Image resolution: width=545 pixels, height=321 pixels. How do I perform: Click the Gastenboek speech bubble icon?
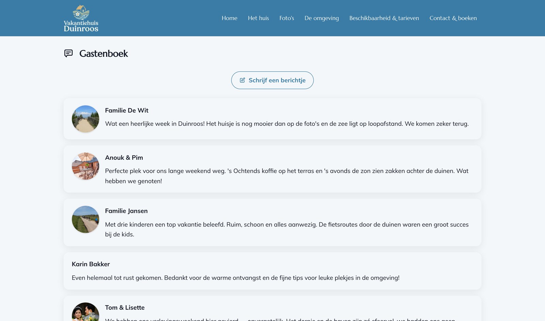click(x=68, y=53)
